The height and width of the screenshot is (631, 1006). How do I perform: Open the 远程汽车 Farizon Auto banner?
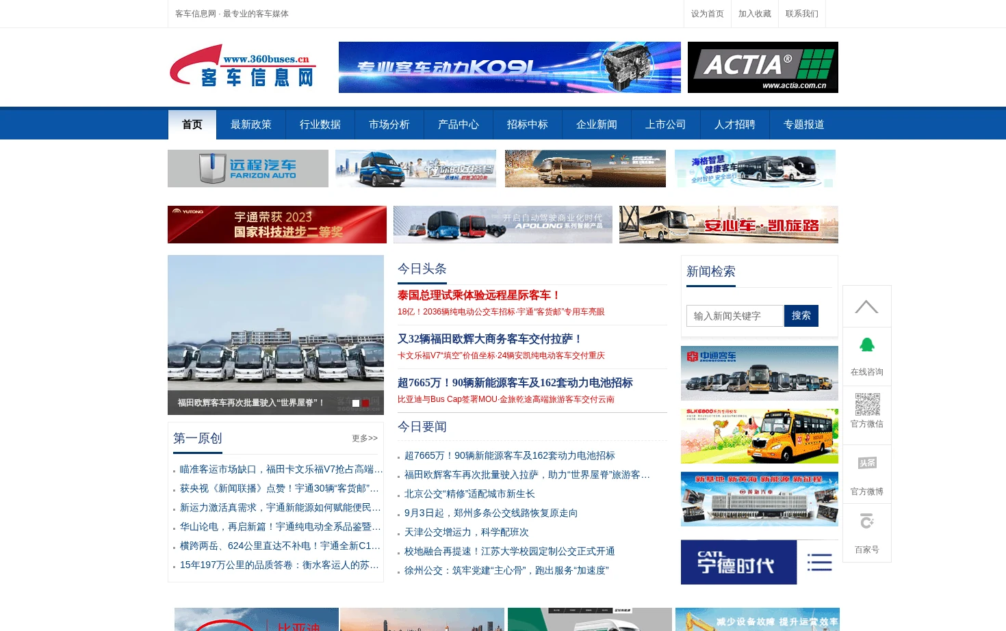pyautogui.click(x=248, y=168)
